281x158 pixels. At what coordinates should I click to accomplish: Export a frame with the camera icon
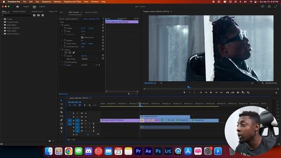coord(238,93)
